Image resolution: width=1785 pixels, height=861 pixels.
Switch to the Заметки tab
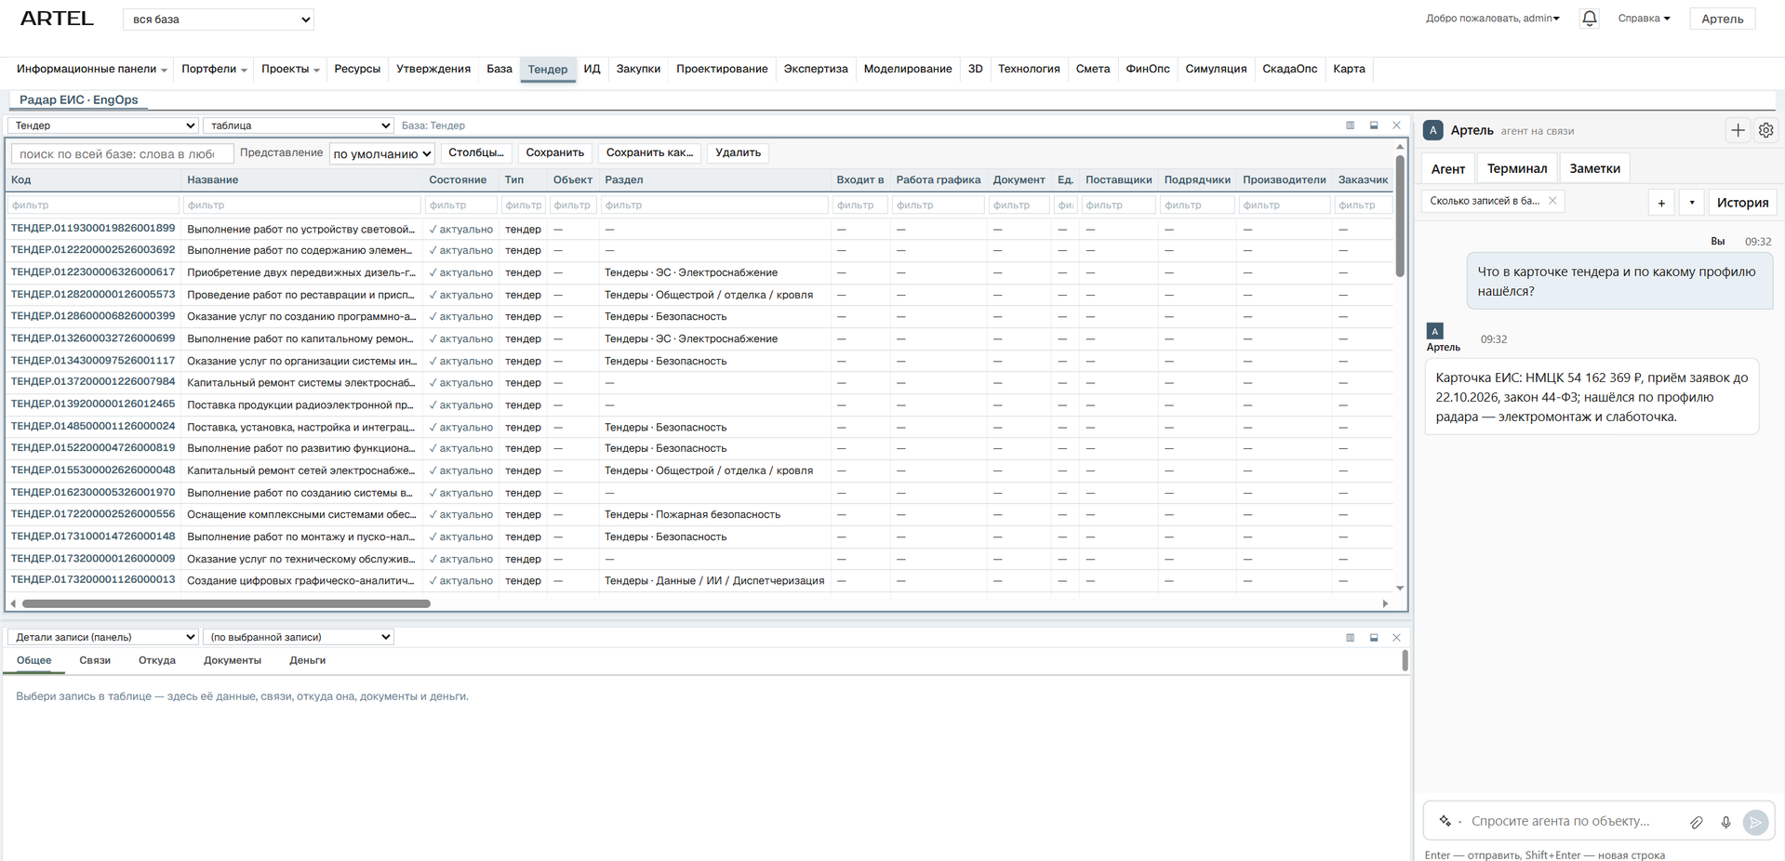(1594, 168)
